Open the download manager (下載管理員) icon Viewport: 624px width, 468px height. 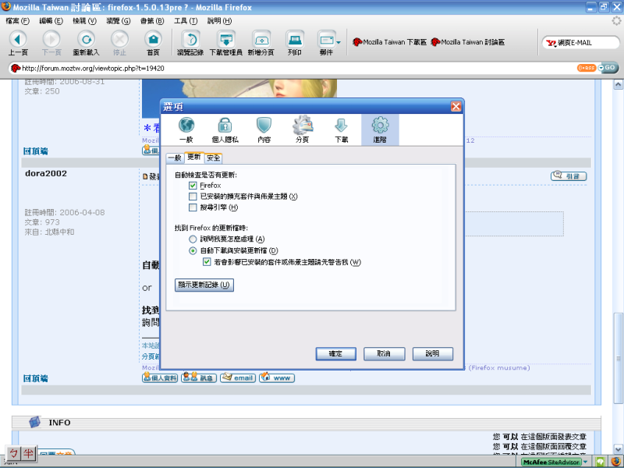pos(225,43)
